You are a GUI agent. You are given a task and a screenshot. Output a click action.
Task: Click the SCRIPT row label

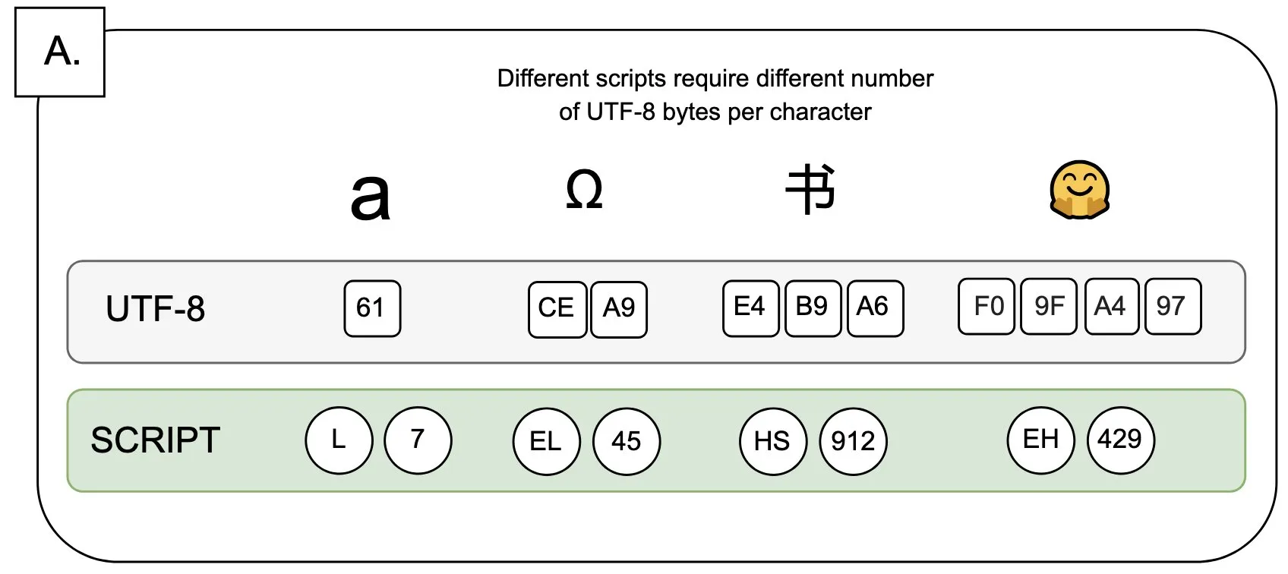[156, 440]
